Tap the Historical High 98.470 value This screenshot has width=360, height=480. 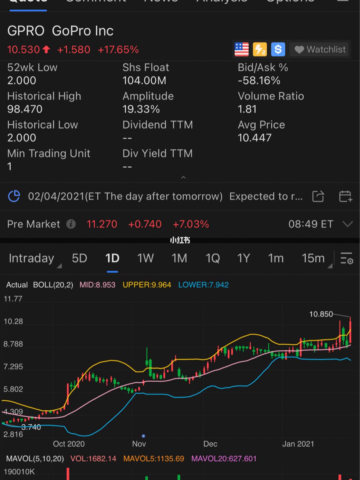(25, 109)
